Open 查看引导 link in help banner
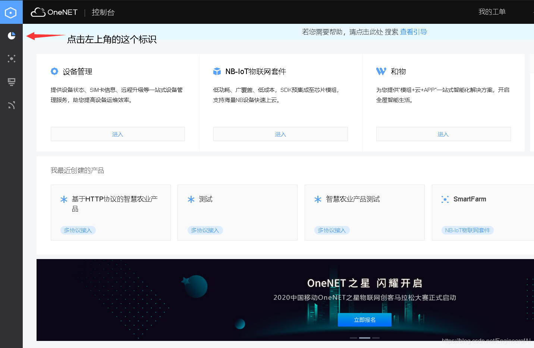Viewport: 534px width, 348px height. coord(413,32)
